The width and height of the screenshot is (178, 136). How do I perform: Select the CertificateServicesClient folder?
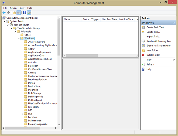tap(40, 69)
